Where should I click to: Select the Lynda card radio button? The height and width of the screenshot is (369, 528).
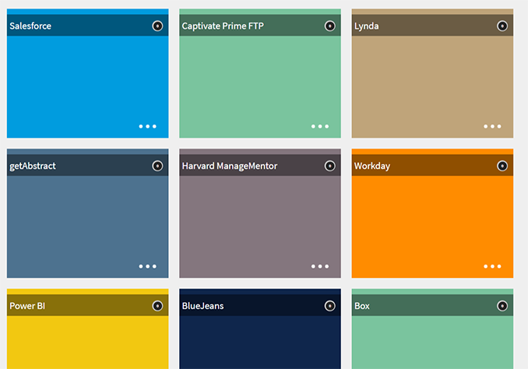pos(502,26)
